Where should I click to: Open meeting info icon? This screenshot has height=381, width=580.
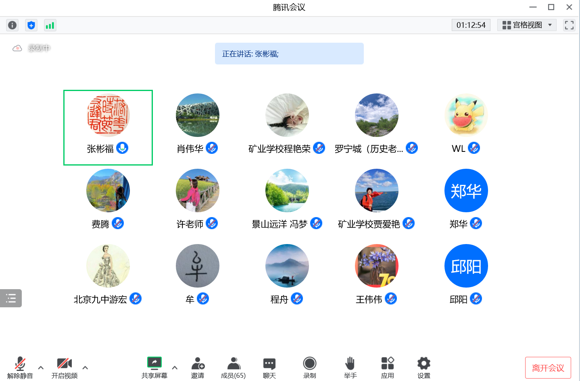point(13,25)
